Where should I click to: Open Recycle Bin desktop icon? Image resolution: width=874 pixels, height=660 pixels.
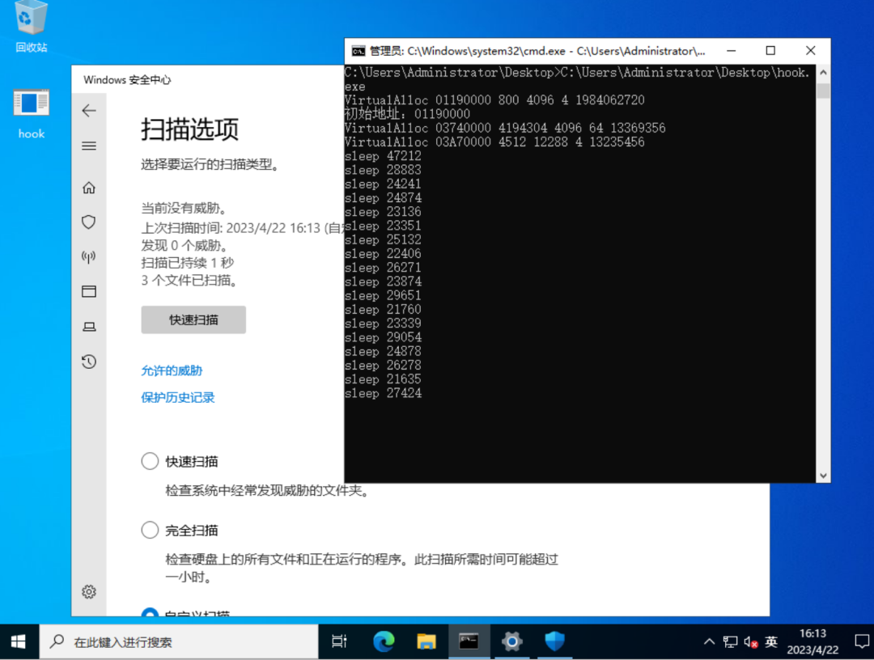click(x=32, y=27)
